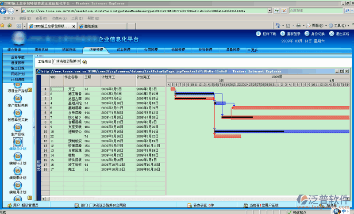Click the 生产目标 sidebar icon
This screenshot has height=214, width=354.
tap(18, 127)
